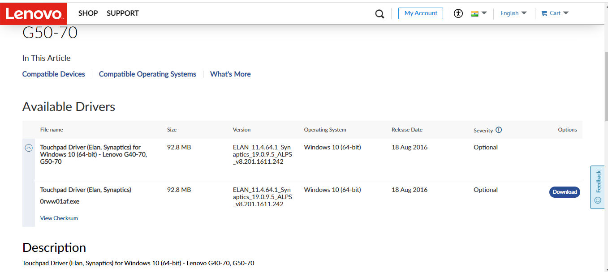Viewport: 608px width, 272px height.
Task: Jump to What's More section
Action: pos(230,74)
